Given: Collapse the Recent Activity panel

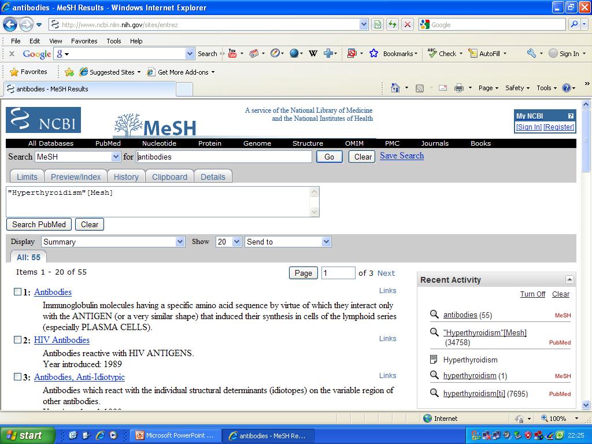Looking at the screenshot, I should [569, 280].
